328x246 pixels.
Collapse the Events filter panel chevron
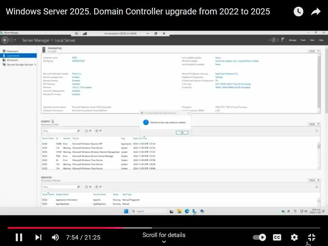[317, 131]
